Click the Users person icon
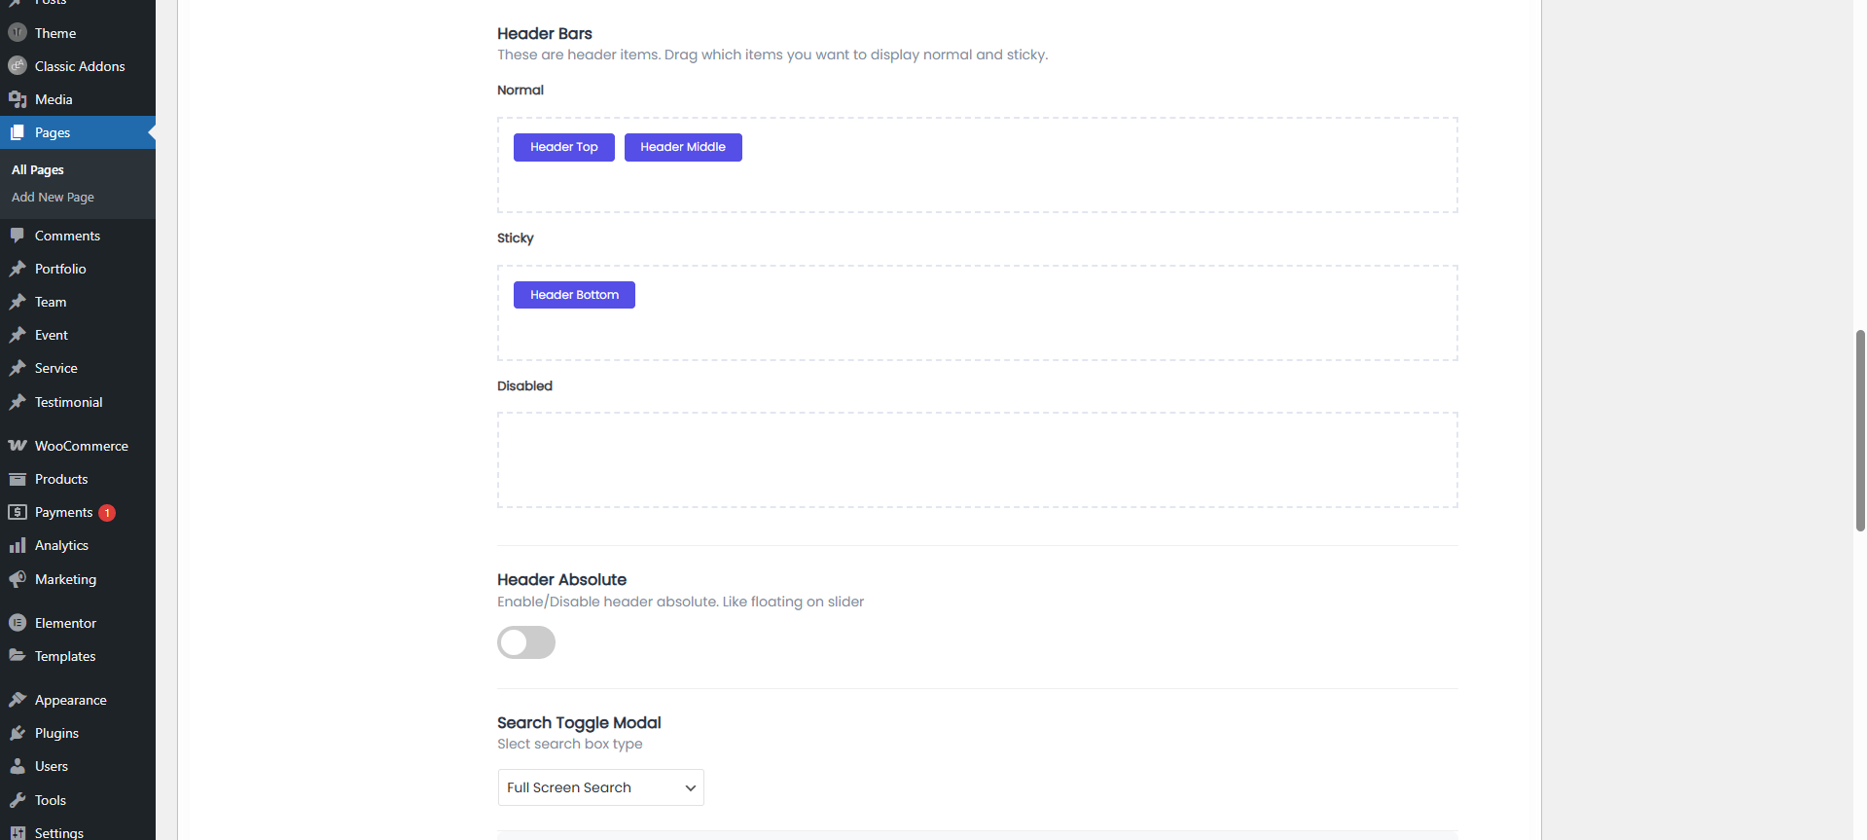Viewport: 1867px width, 840px height. pyautogui.click(x=18, y=766)
